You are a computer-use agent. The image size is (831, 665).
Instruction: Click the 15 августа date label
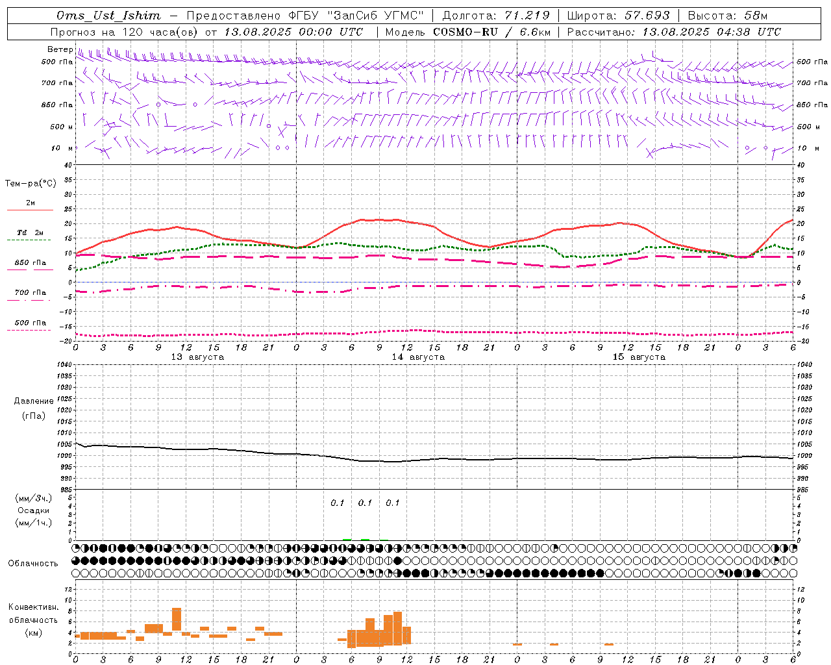coord(639,357)
